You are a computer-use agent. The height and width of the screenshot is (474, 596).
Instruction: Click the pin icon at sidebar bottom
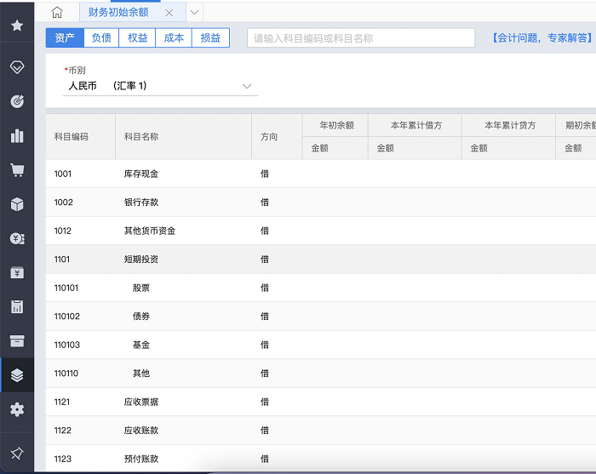coord(16,452)
